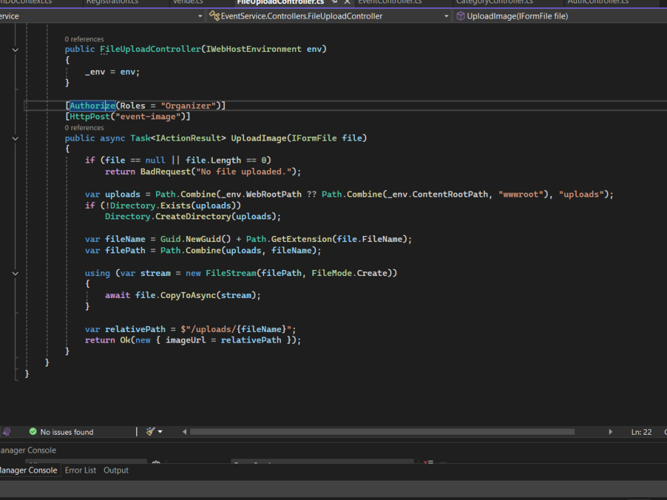Switch to the Registration.cs tab

pyautogui.click(x=112, y=2)
